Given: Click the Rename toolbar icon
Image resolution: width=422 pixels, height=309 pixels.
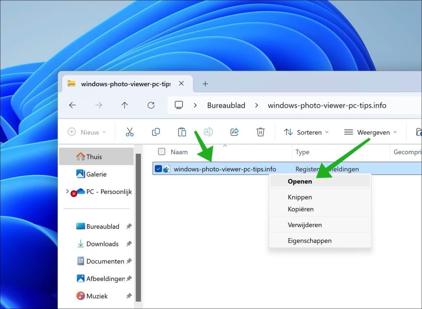Looking at the screenshot, I should tap(208, 132).
